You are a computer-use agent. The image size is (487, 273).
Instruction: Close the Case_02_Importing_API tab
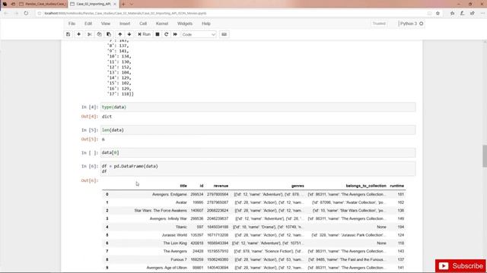(x=115, y=4)
